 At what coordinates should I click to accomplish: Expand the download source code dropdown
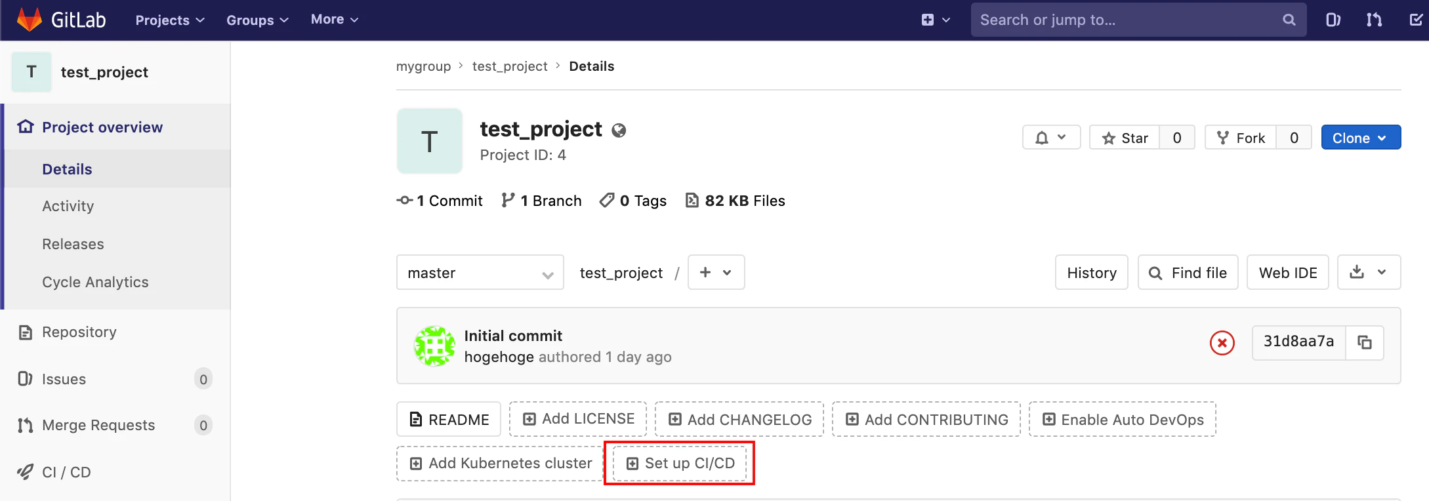click(1369, 273)
